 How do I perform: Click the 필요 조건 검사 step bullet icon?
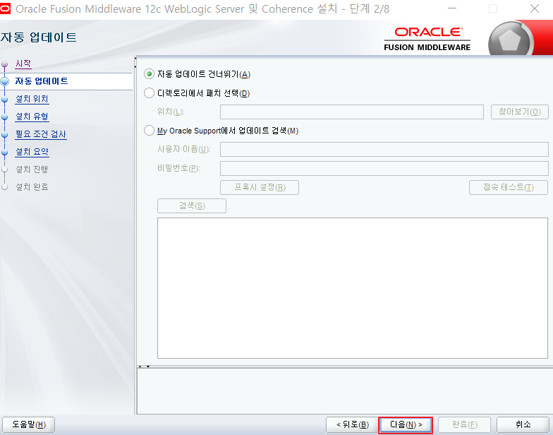(x=4, y=135)
